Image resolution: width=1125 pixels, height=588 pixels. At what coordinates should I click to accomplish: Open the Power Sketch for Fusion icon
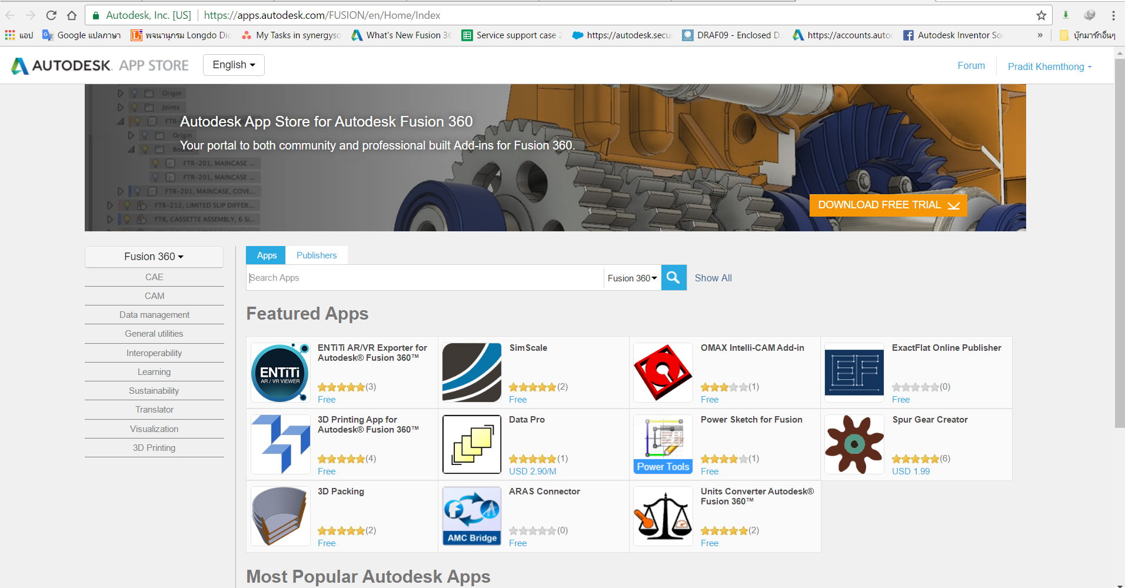663,444
